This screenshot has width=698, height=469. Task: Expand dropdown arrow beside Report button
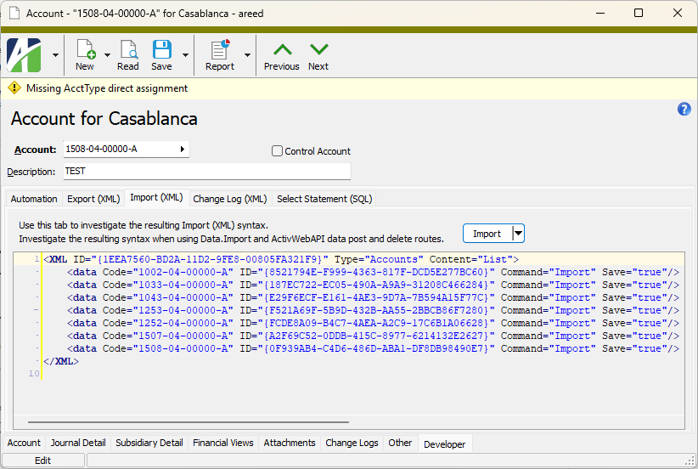click(247, 55)
